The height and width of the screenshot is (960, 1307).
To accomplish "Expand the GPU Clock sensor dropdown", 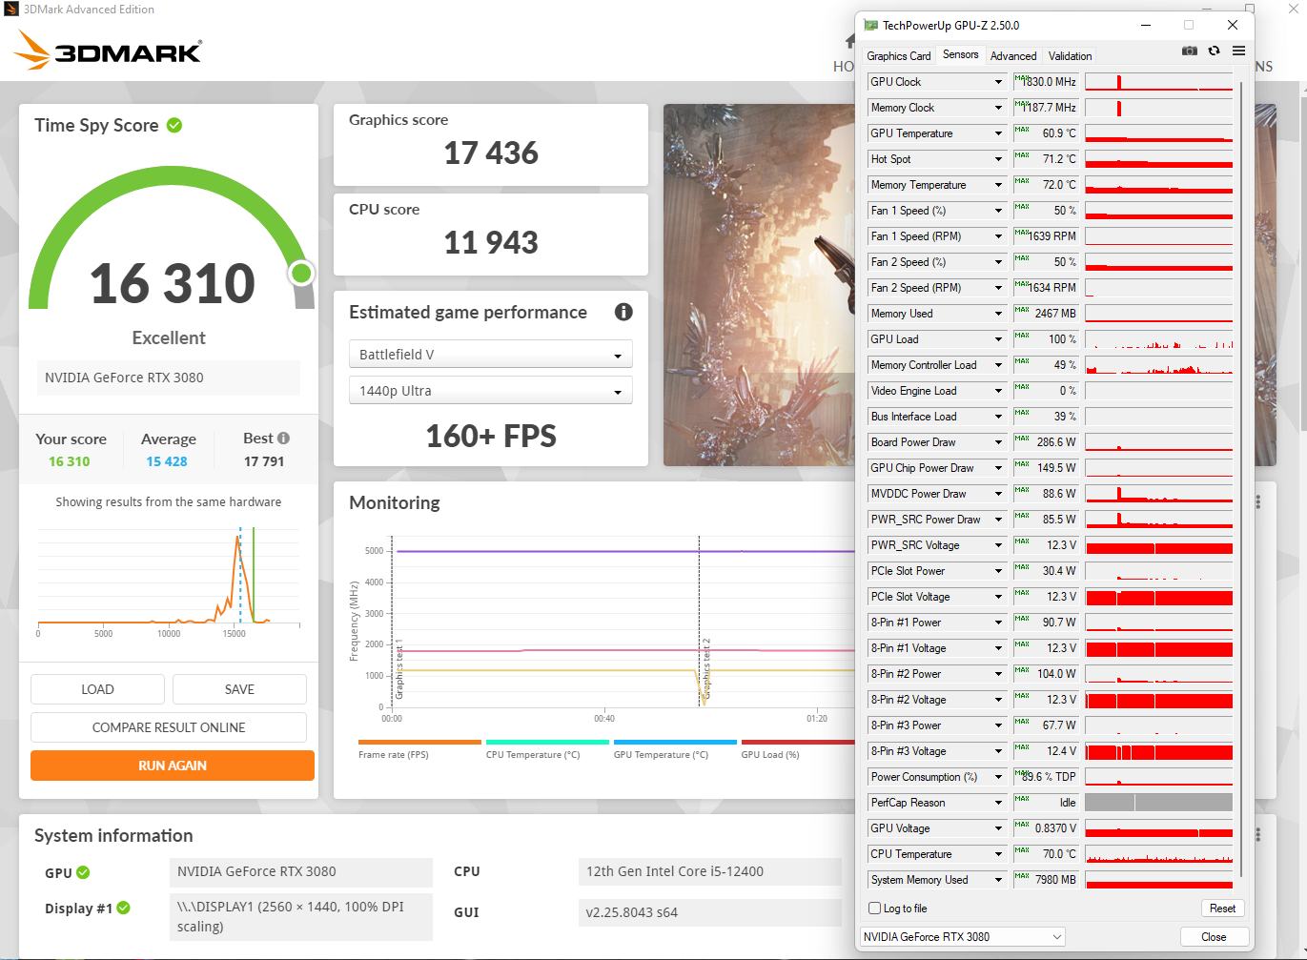I will [x=998, y=82].
